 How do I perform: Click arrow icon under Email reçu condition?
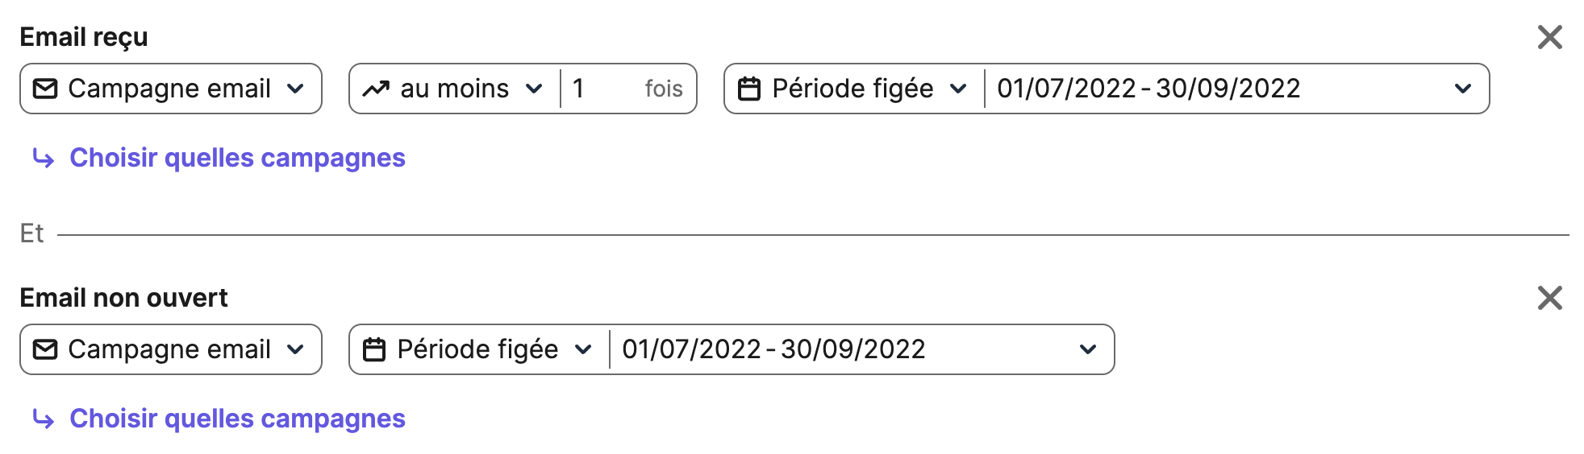point(44,159)
